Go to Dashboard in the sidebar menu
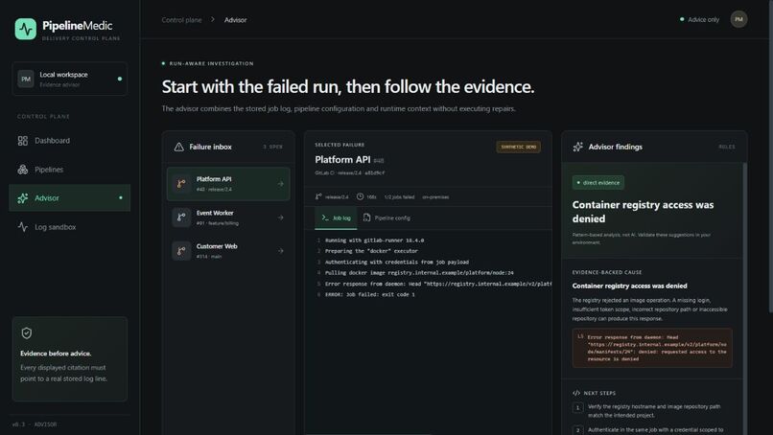 click(x=69, y=141)
